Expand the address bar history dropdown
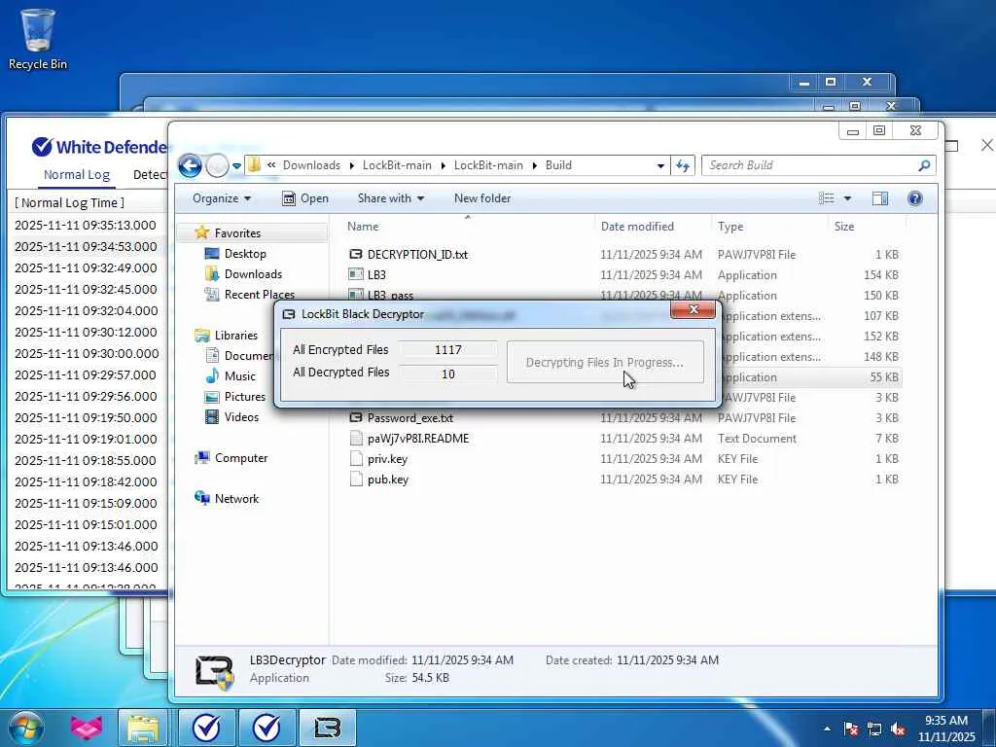The width and height of the screenshot is (996, 747). tap(660, 165)
